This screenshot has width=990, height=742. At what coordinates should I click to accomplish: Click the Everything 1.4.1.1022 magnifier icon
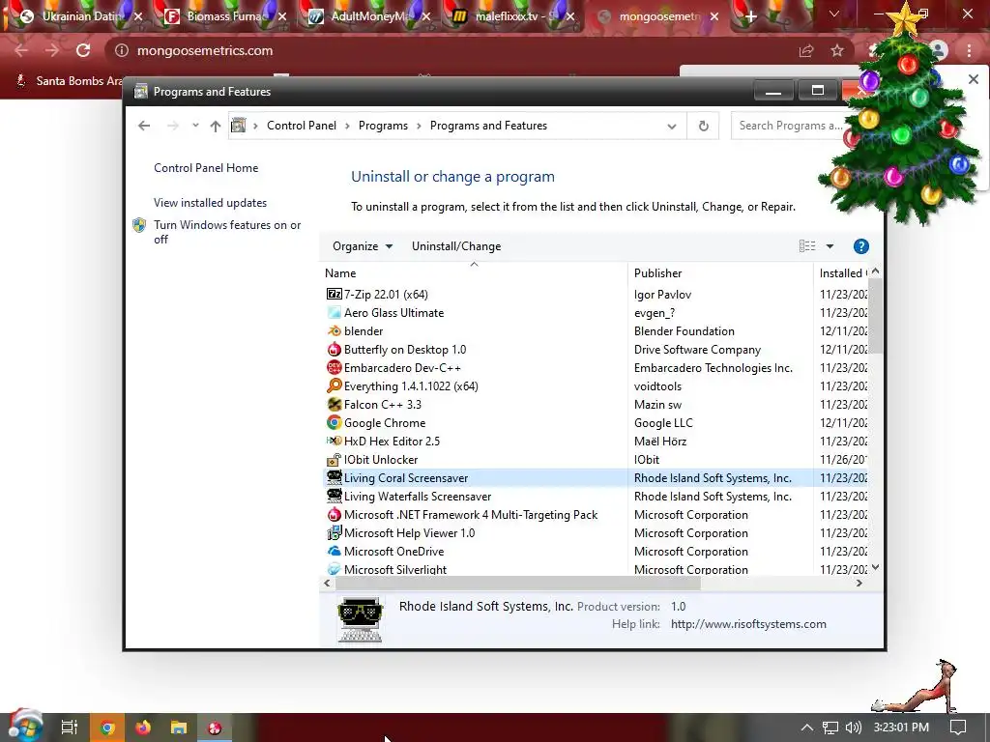pyautogui.click(x=334, y=385)
